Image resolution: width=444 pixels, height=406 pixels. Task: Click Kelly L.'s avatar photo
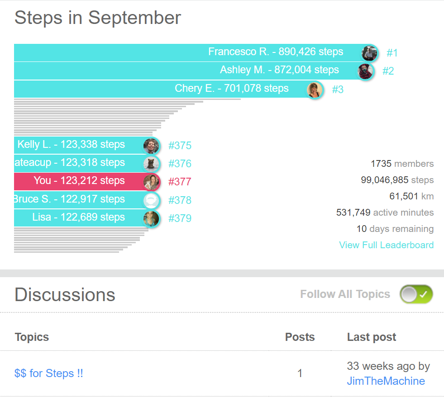(151, 146)
